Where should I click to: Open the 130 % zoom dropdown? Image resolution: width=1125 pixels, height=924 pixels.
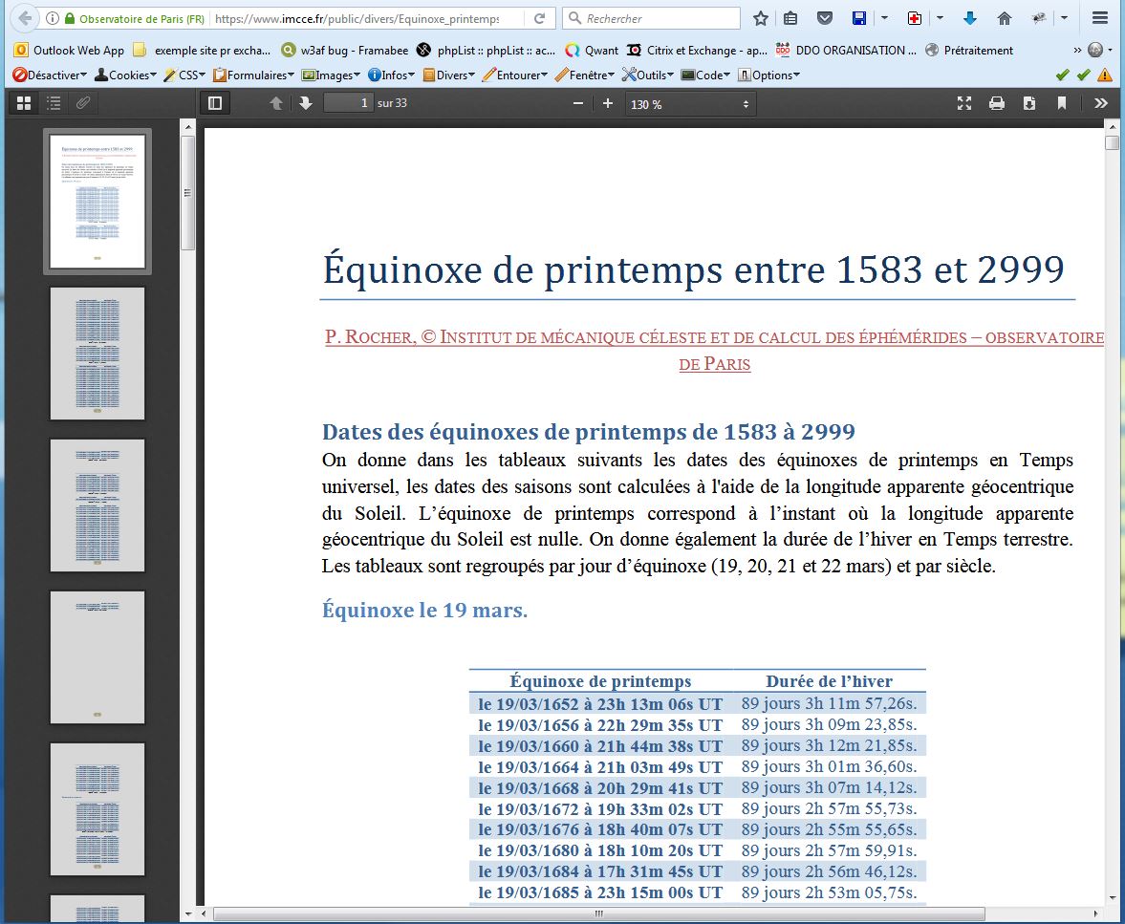[688, 104]
